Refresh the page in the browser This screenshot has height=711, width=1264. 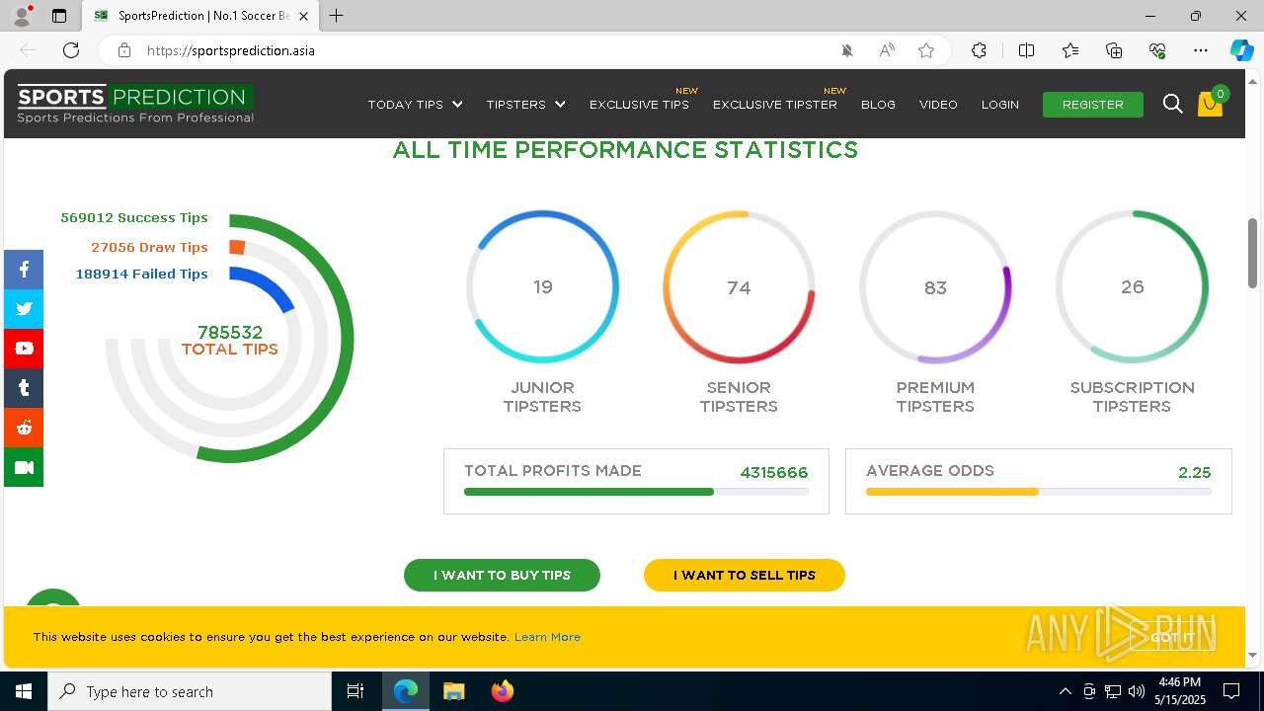(x=71, y=50)
